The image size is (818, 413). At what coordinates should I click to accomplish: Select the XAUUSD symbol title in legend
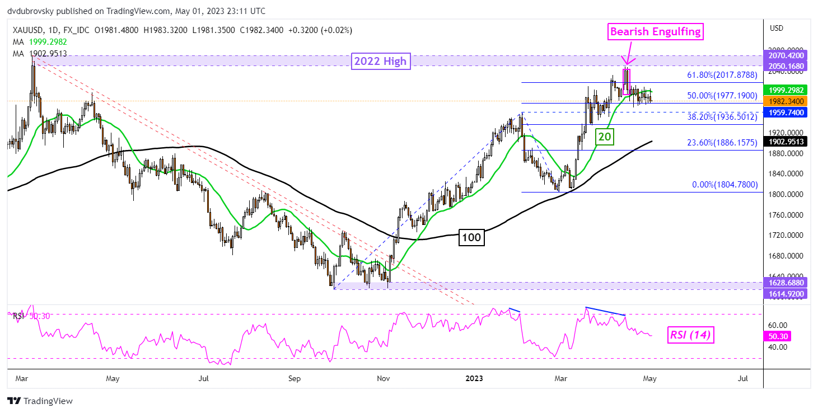coord(27,30)
